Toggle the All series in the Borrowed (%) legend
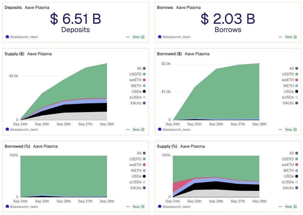The width and height of the screenshot is (303, 215). click(141, 153)
